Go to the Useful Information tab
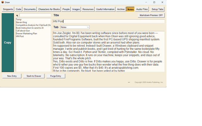Viewport: 202px width, 126px height. [105, 9]
